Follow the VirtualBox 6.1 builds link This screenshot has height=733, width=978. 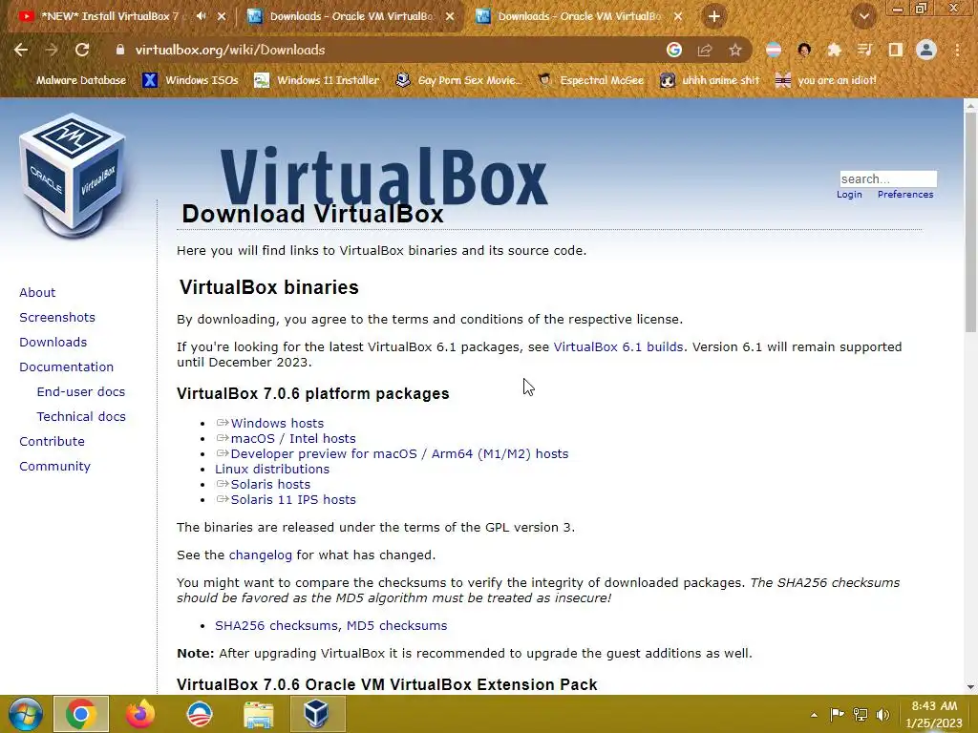618,346
